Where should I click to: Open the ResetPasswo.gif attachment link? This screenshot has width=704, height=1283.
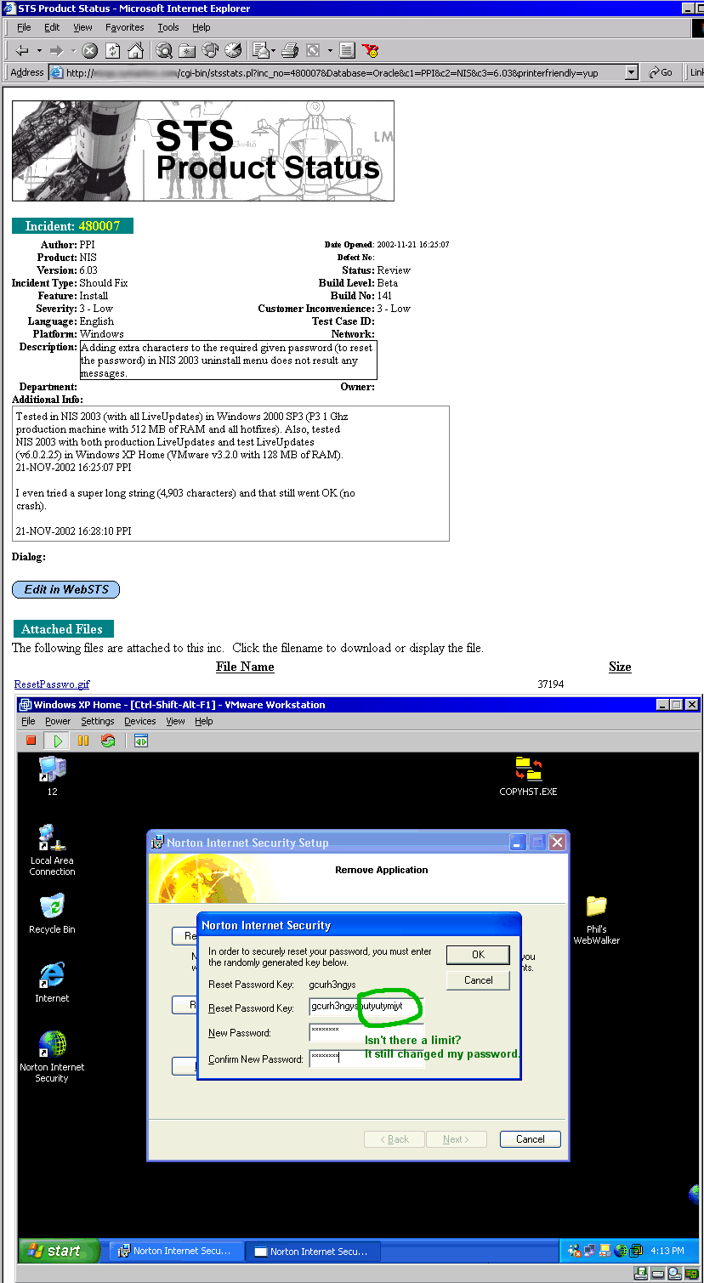52,684
